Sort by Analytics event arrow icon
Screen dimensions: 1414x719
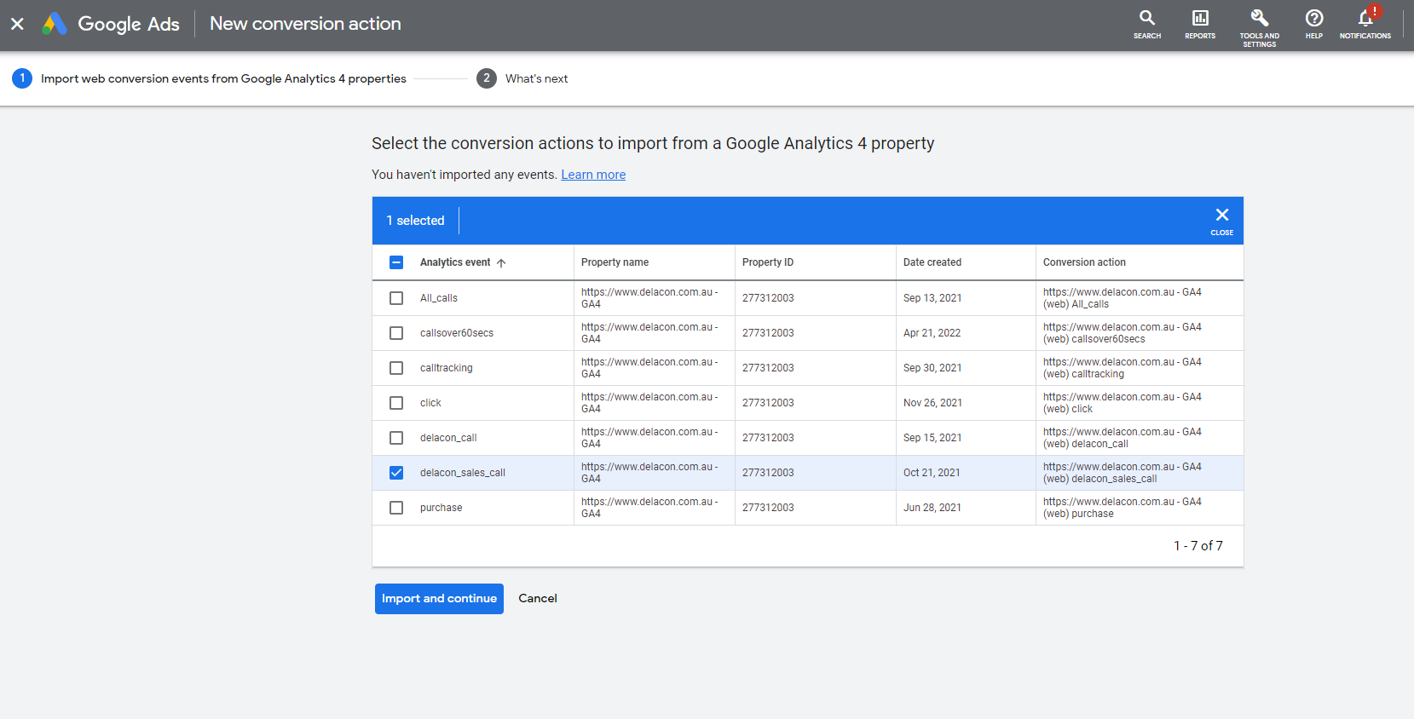click(501, 263)
